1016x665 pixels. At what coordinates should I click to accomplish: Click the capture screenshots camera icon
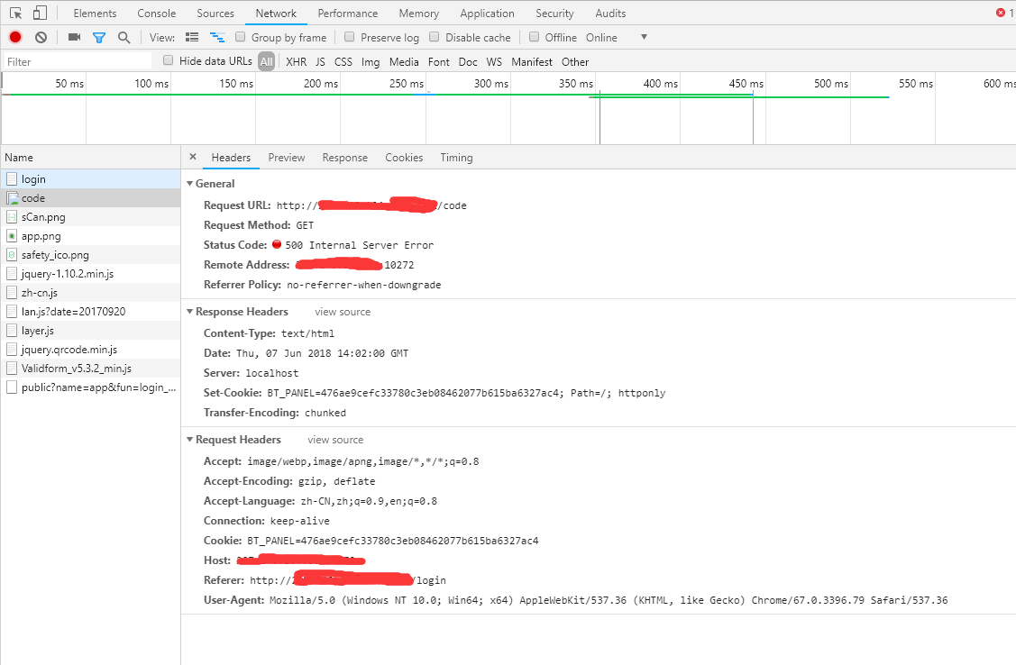pos(74,37)
